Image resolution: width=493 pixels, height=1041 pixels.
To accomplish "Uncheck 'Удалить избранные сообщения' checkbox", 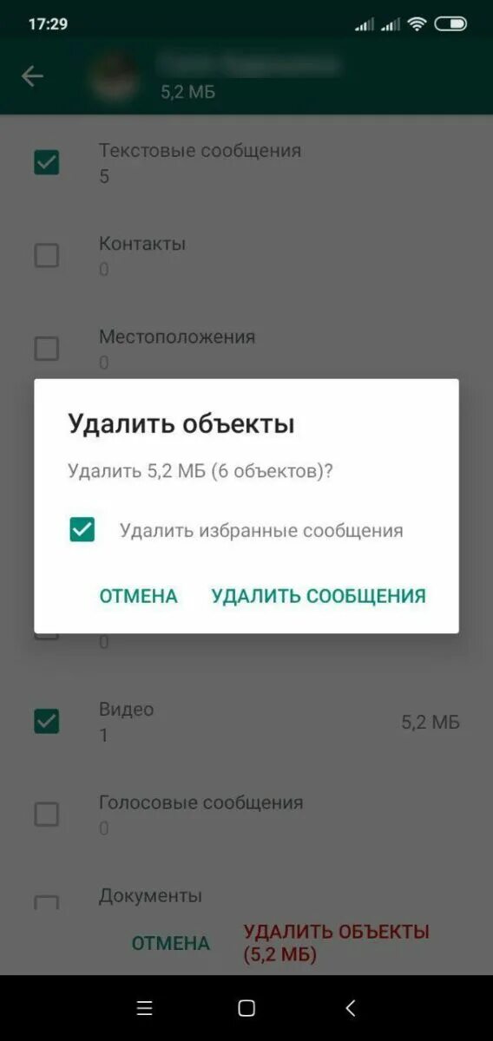I will [82, 530].
